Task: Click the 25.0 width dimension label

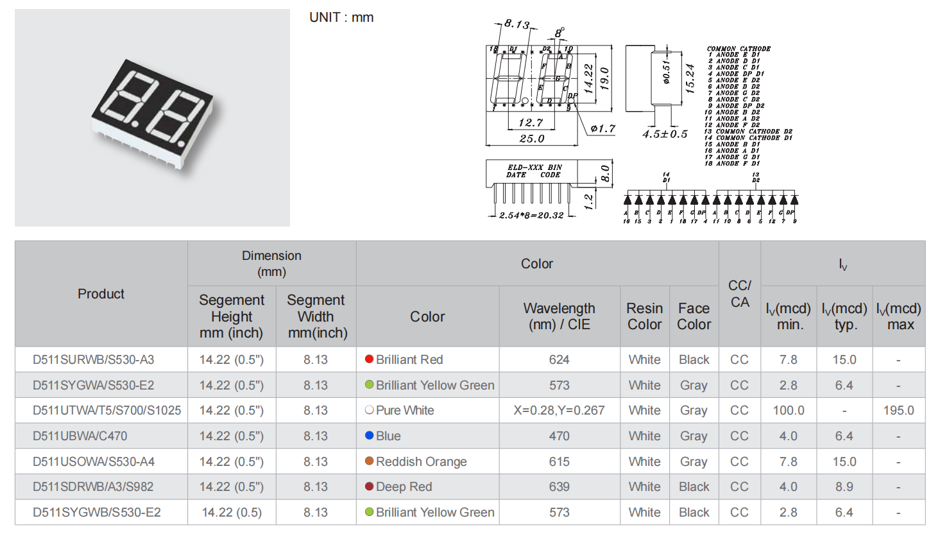Action: (x=532, y=139)
